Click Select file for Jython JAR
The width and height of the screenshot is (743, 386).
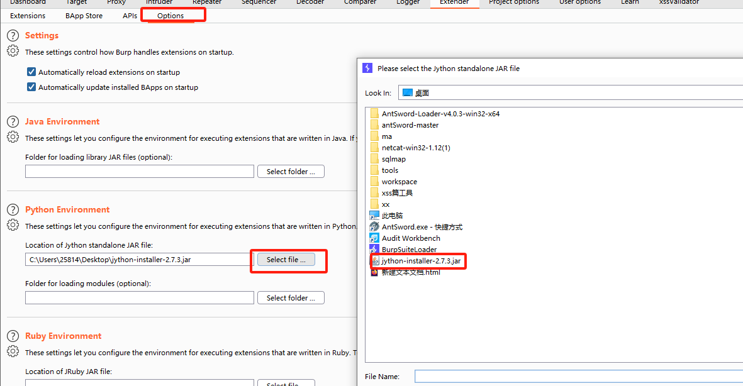pyautogui.click(x=286, y=260)
